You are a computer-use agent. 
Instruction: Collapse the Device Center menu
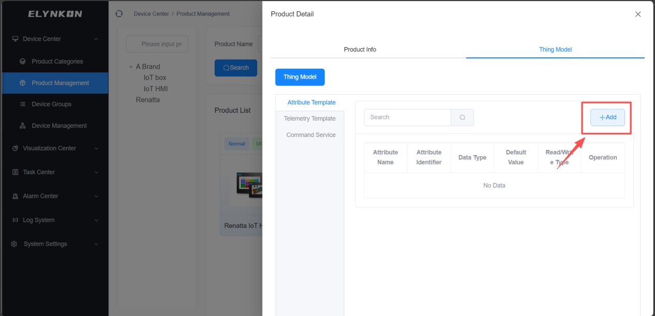pos(96,39)
